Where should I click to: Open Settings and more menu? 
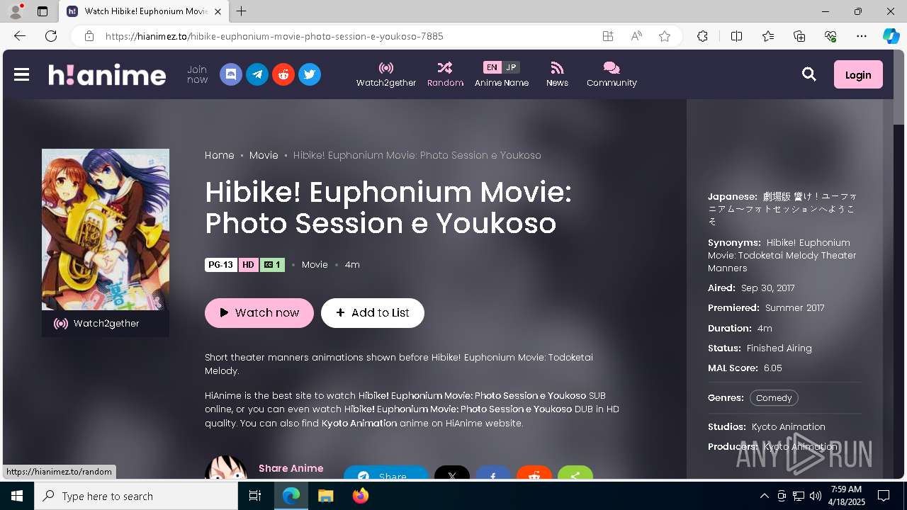862,36
